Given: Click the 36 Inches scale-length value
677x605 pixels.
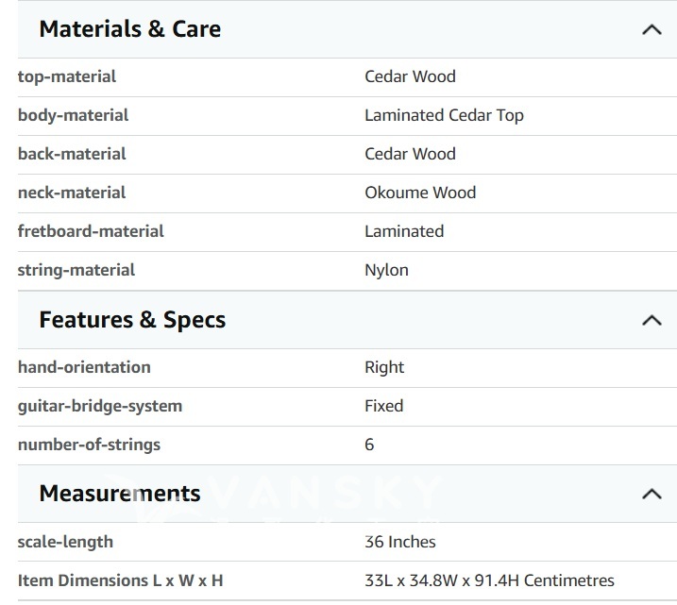Looking at the screenshot, I should (400, 542).
